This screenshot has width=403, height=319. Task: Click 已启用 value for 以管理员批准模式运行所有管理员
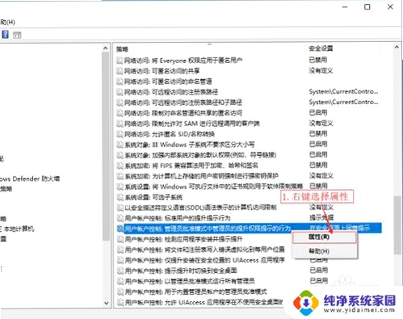point(319,281)
